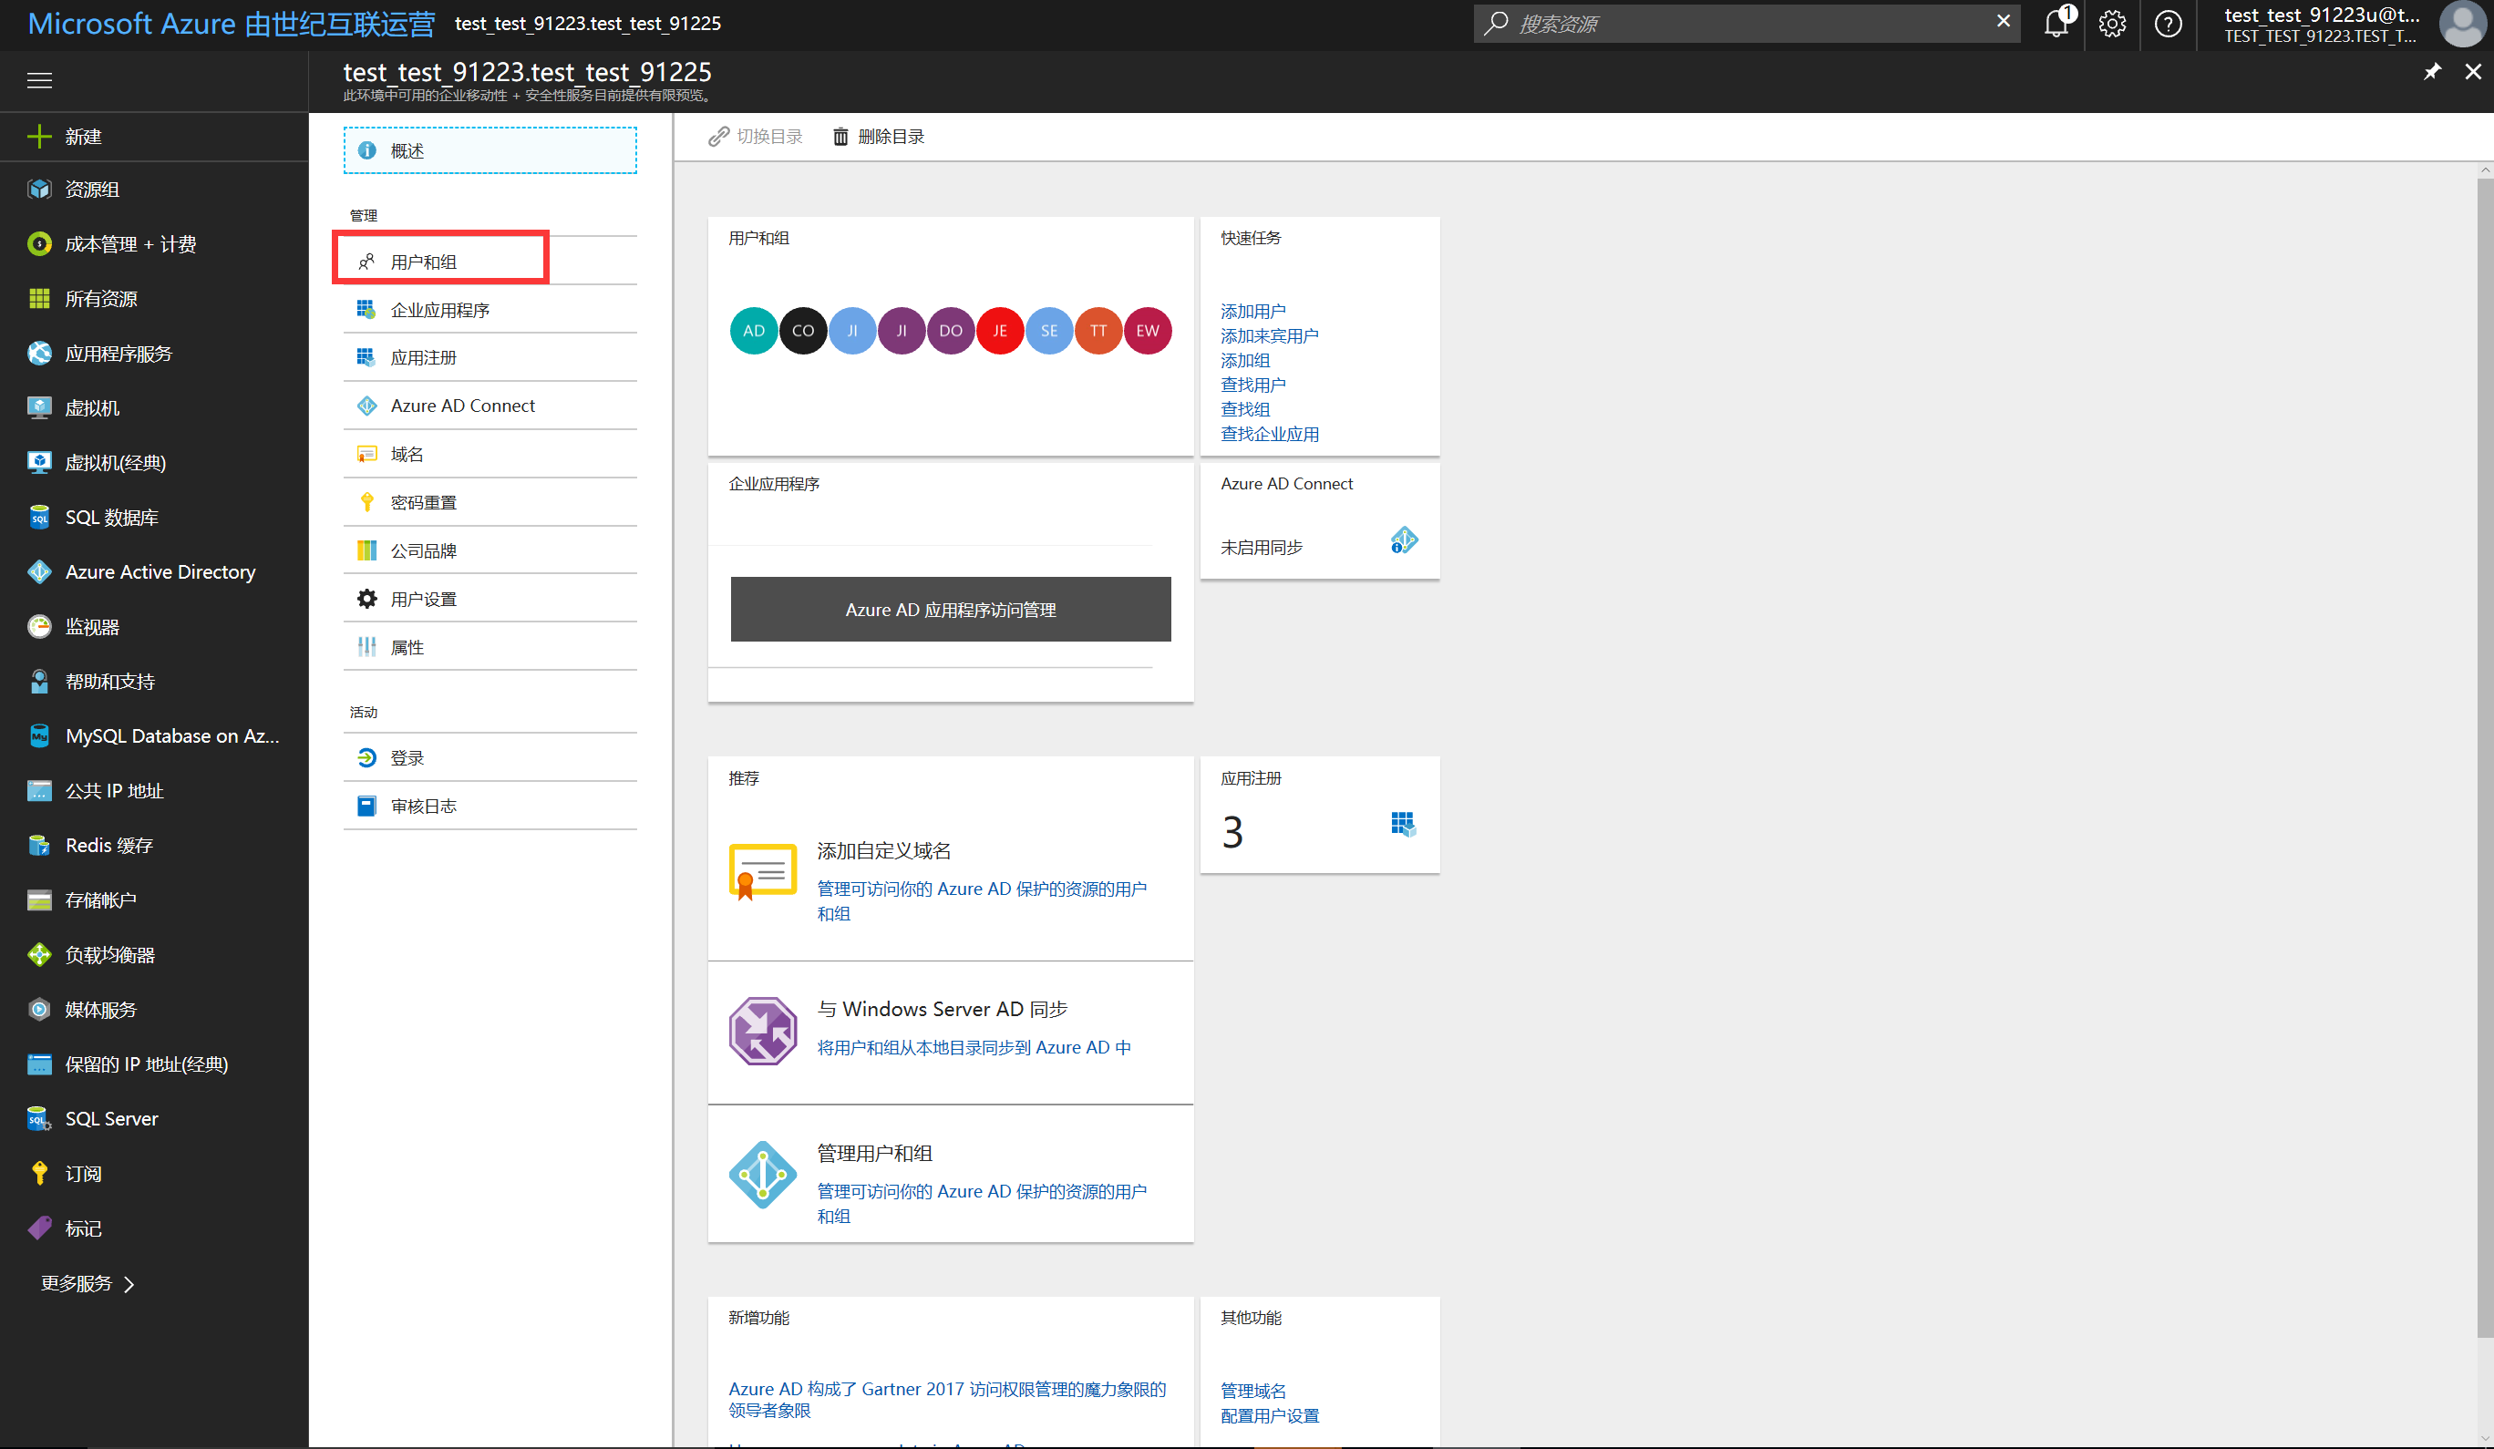Pin this blade with pushpin icon
2494x1449 pixels.
2432,72
